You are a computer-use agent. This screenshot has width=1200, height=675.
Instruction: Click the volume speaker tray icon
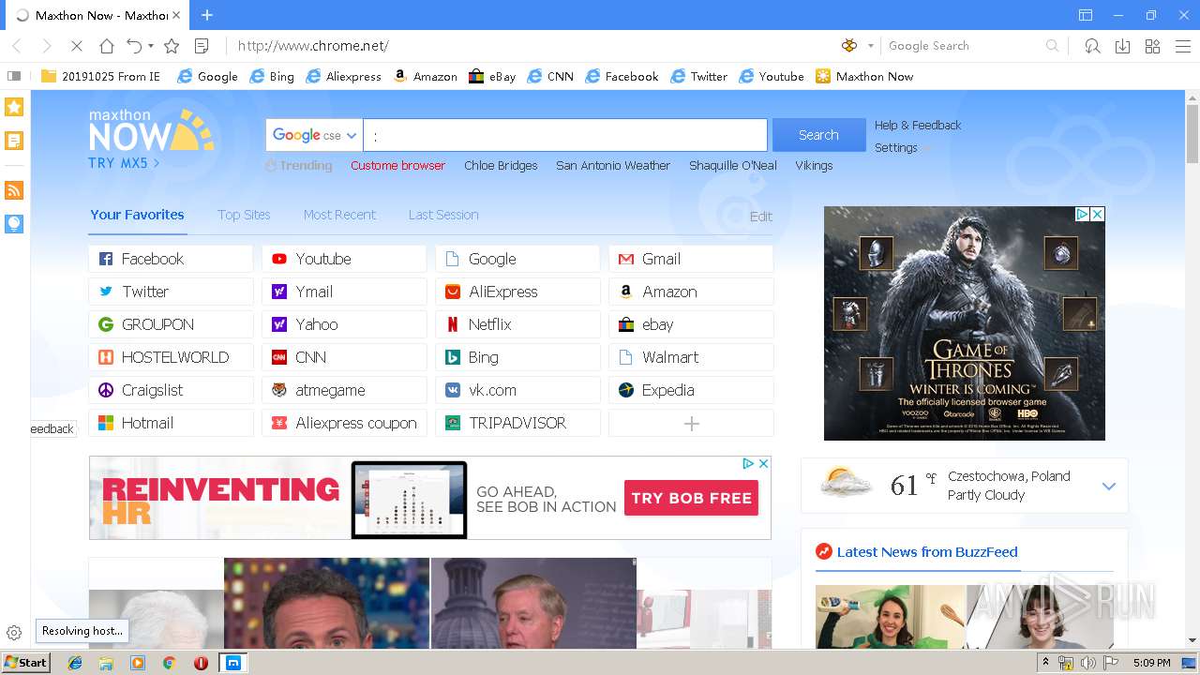point(1087,663)
